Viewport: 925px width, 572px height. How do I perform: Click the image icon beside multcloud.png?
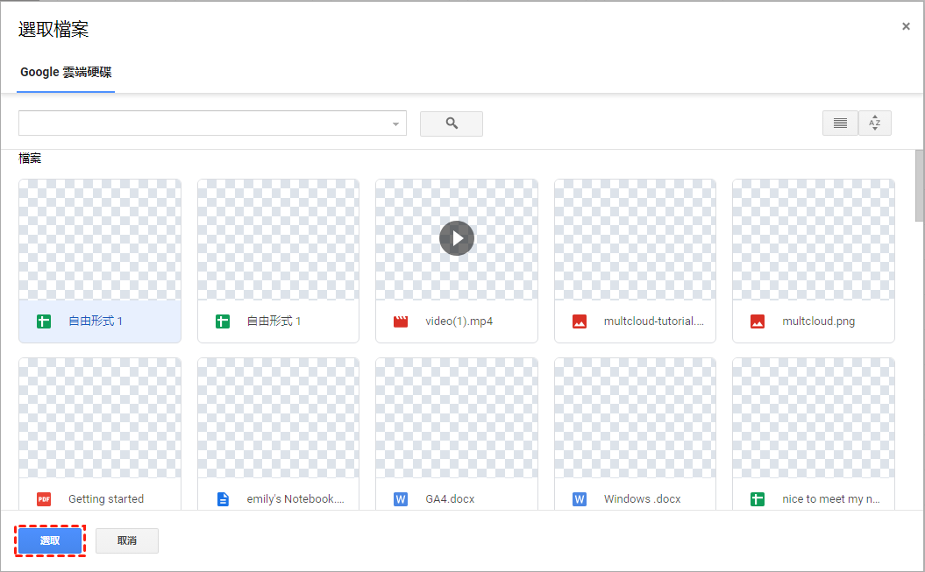(x=758, y=321)
